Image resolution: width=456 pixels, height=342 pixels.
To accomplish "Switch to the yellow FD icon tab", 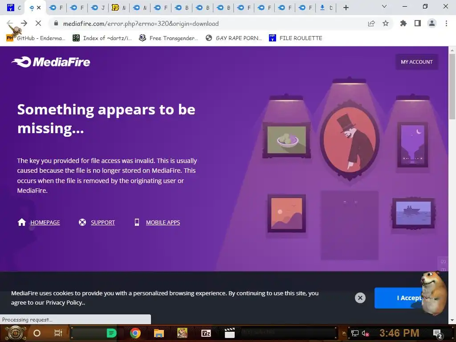I will [x=119, y=8].
